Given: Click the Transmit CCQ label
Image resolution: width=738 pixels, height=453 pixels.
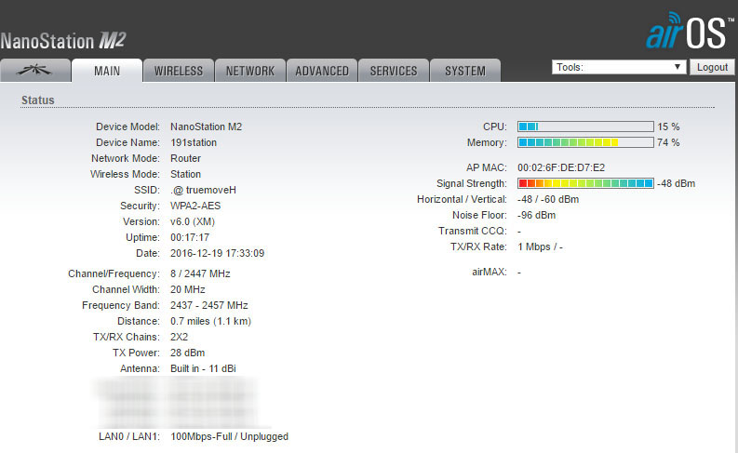Looking at the screenshot, I should [x=473, y=231].
